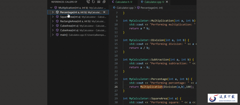240x105 pixels.
Task: Click line number 24 in gutter
Action: point(116,79)
